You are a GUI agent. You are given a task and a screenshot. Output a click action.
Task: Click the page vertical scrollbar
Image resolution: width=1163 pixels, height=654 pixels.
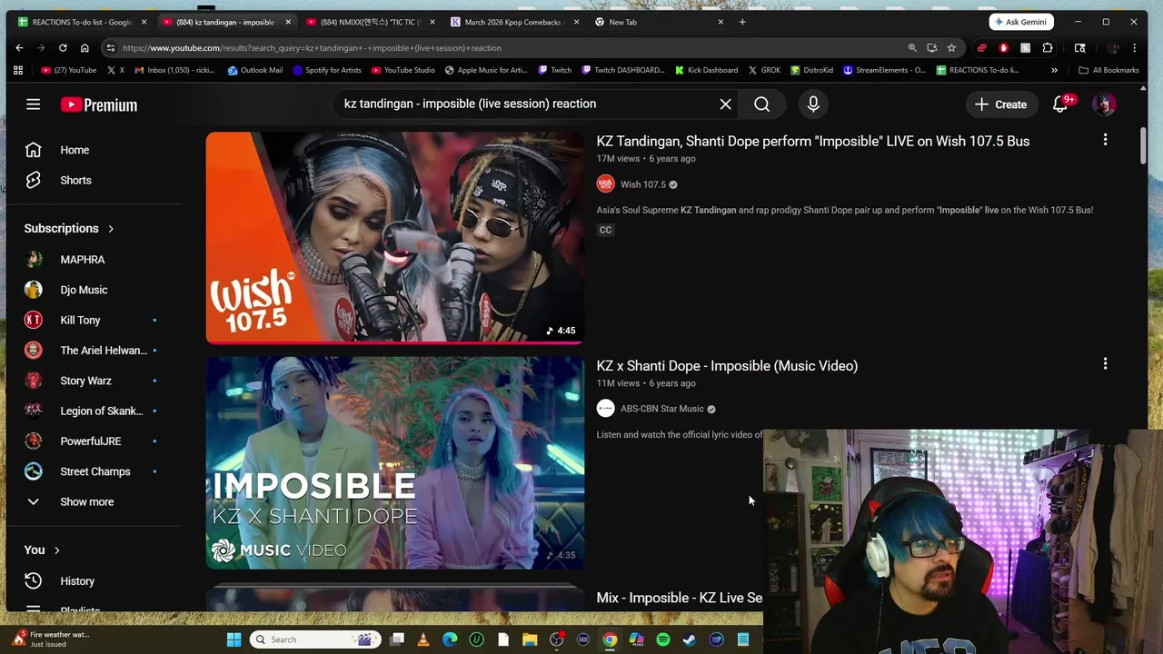(x=1143, y=147)
